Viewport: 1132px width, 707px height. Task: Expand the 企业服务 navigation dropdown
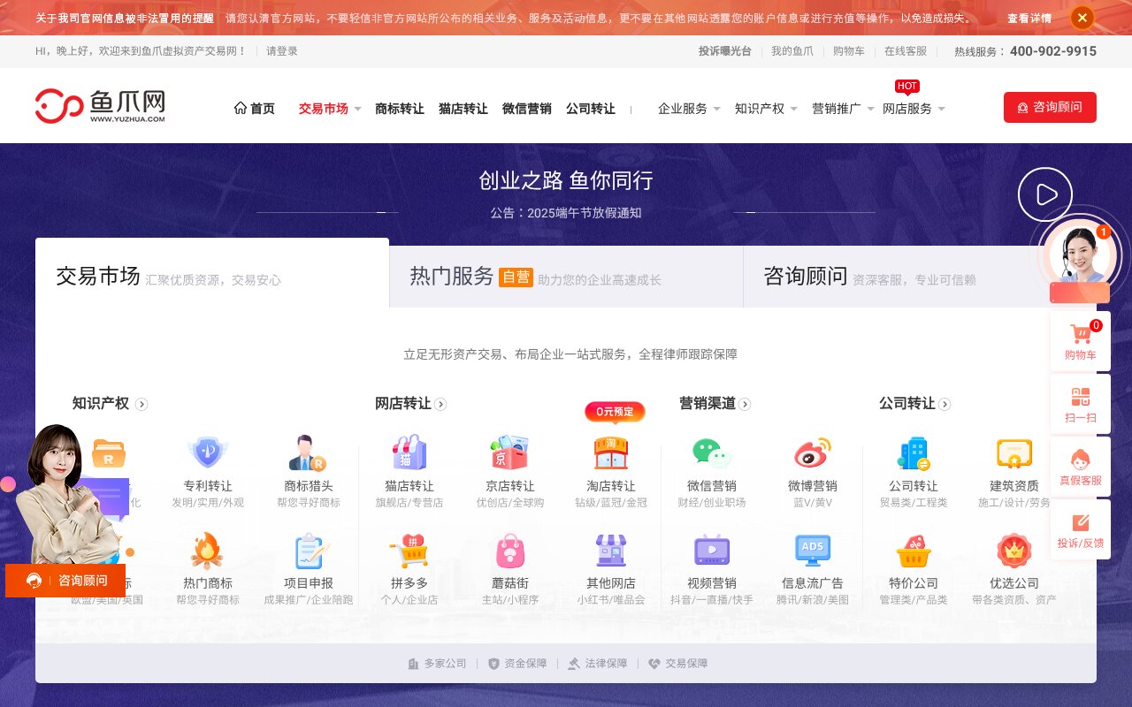point(682,109)
